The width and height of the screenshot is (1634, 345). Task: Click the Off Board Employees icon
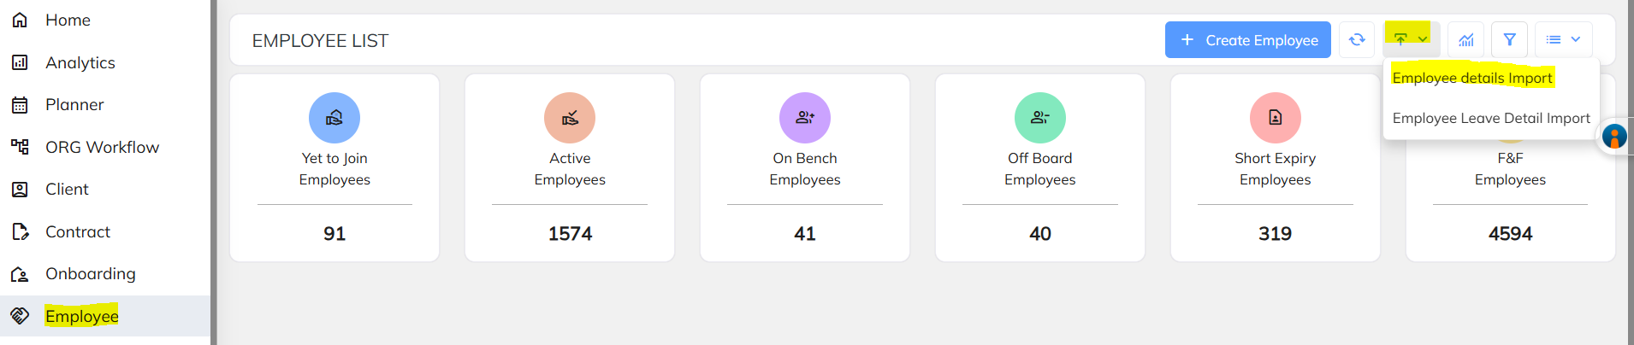click(1040, 118)
